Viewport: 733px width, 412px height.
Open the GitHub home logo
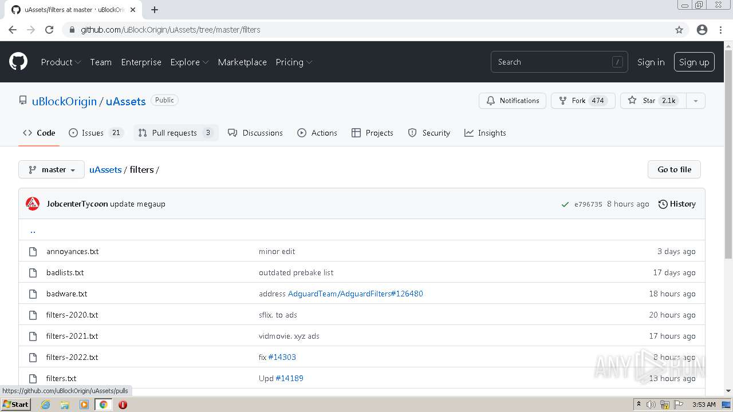(18, 62)
